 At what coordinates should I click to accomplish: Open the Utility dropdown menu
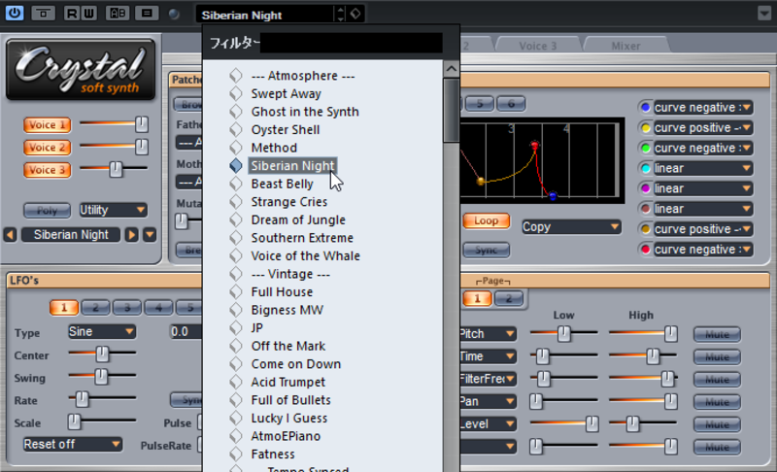click(113, 210)
